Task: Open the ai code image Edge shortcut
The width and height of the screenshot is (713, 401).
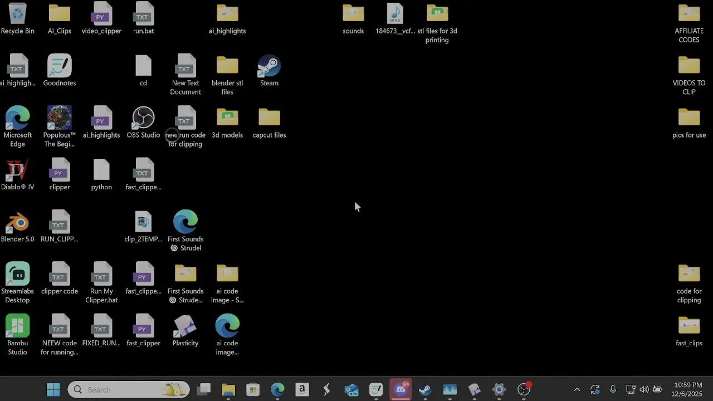Action: [227, 335]
